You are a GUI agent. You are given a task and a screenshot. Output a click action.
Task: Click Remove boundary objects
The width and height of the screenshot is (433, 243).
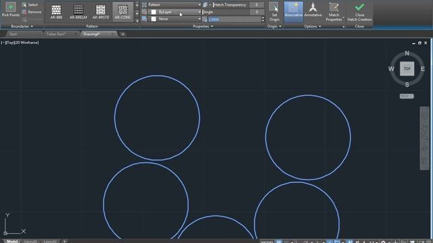click(x=32, y=12)
